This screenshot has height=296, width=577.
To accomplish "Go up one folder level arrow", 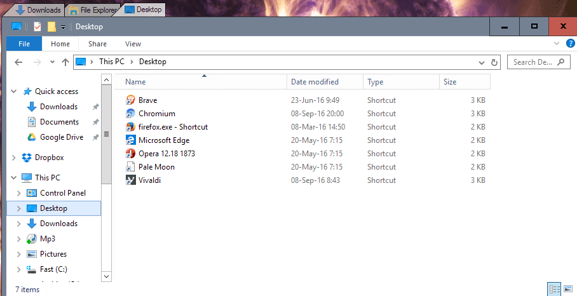I will click(x=65, y=62).
